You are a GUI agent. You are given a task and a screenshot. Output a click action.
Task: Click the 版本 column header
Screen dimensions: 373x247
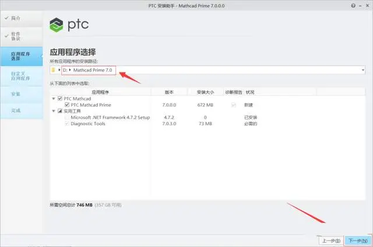[169, 92]
